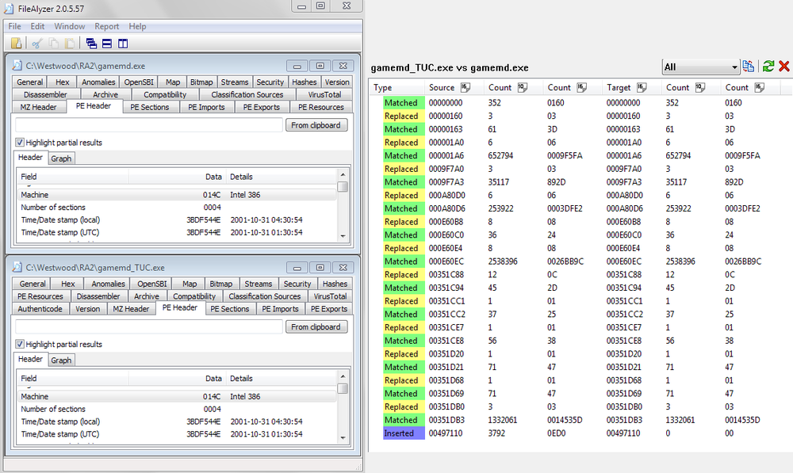Switch to Graph tab in gamemd.exe window

pyautogui.click(x=61, y=158)
